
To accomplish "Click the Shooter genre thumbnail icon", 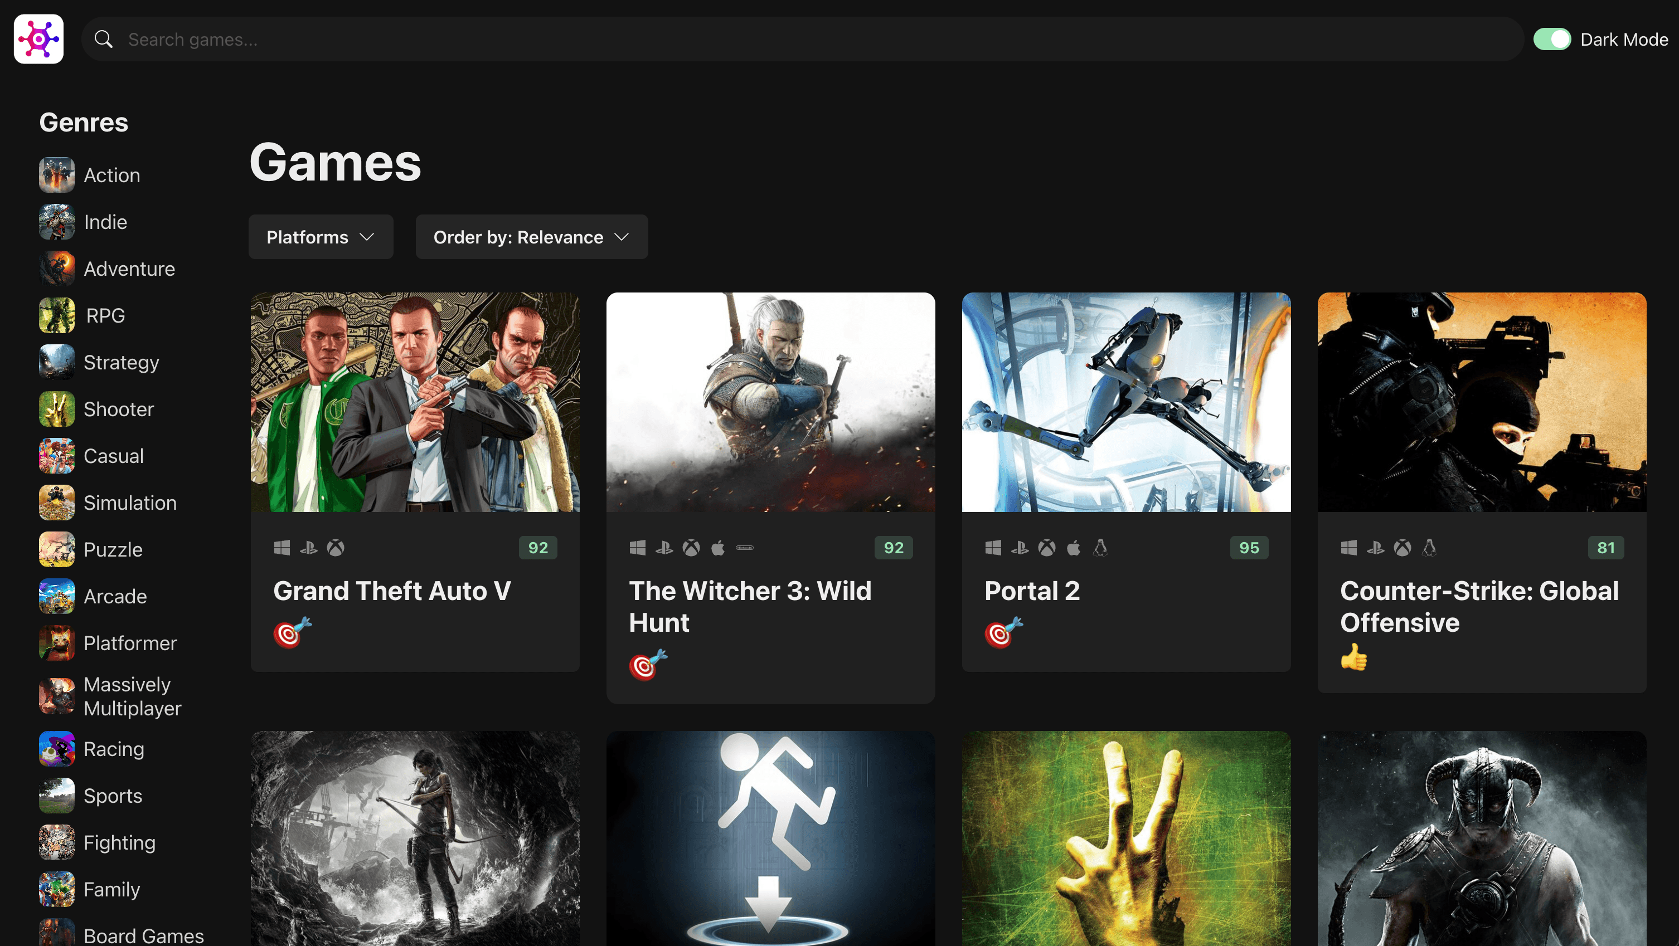I will [x=57, y=409].
